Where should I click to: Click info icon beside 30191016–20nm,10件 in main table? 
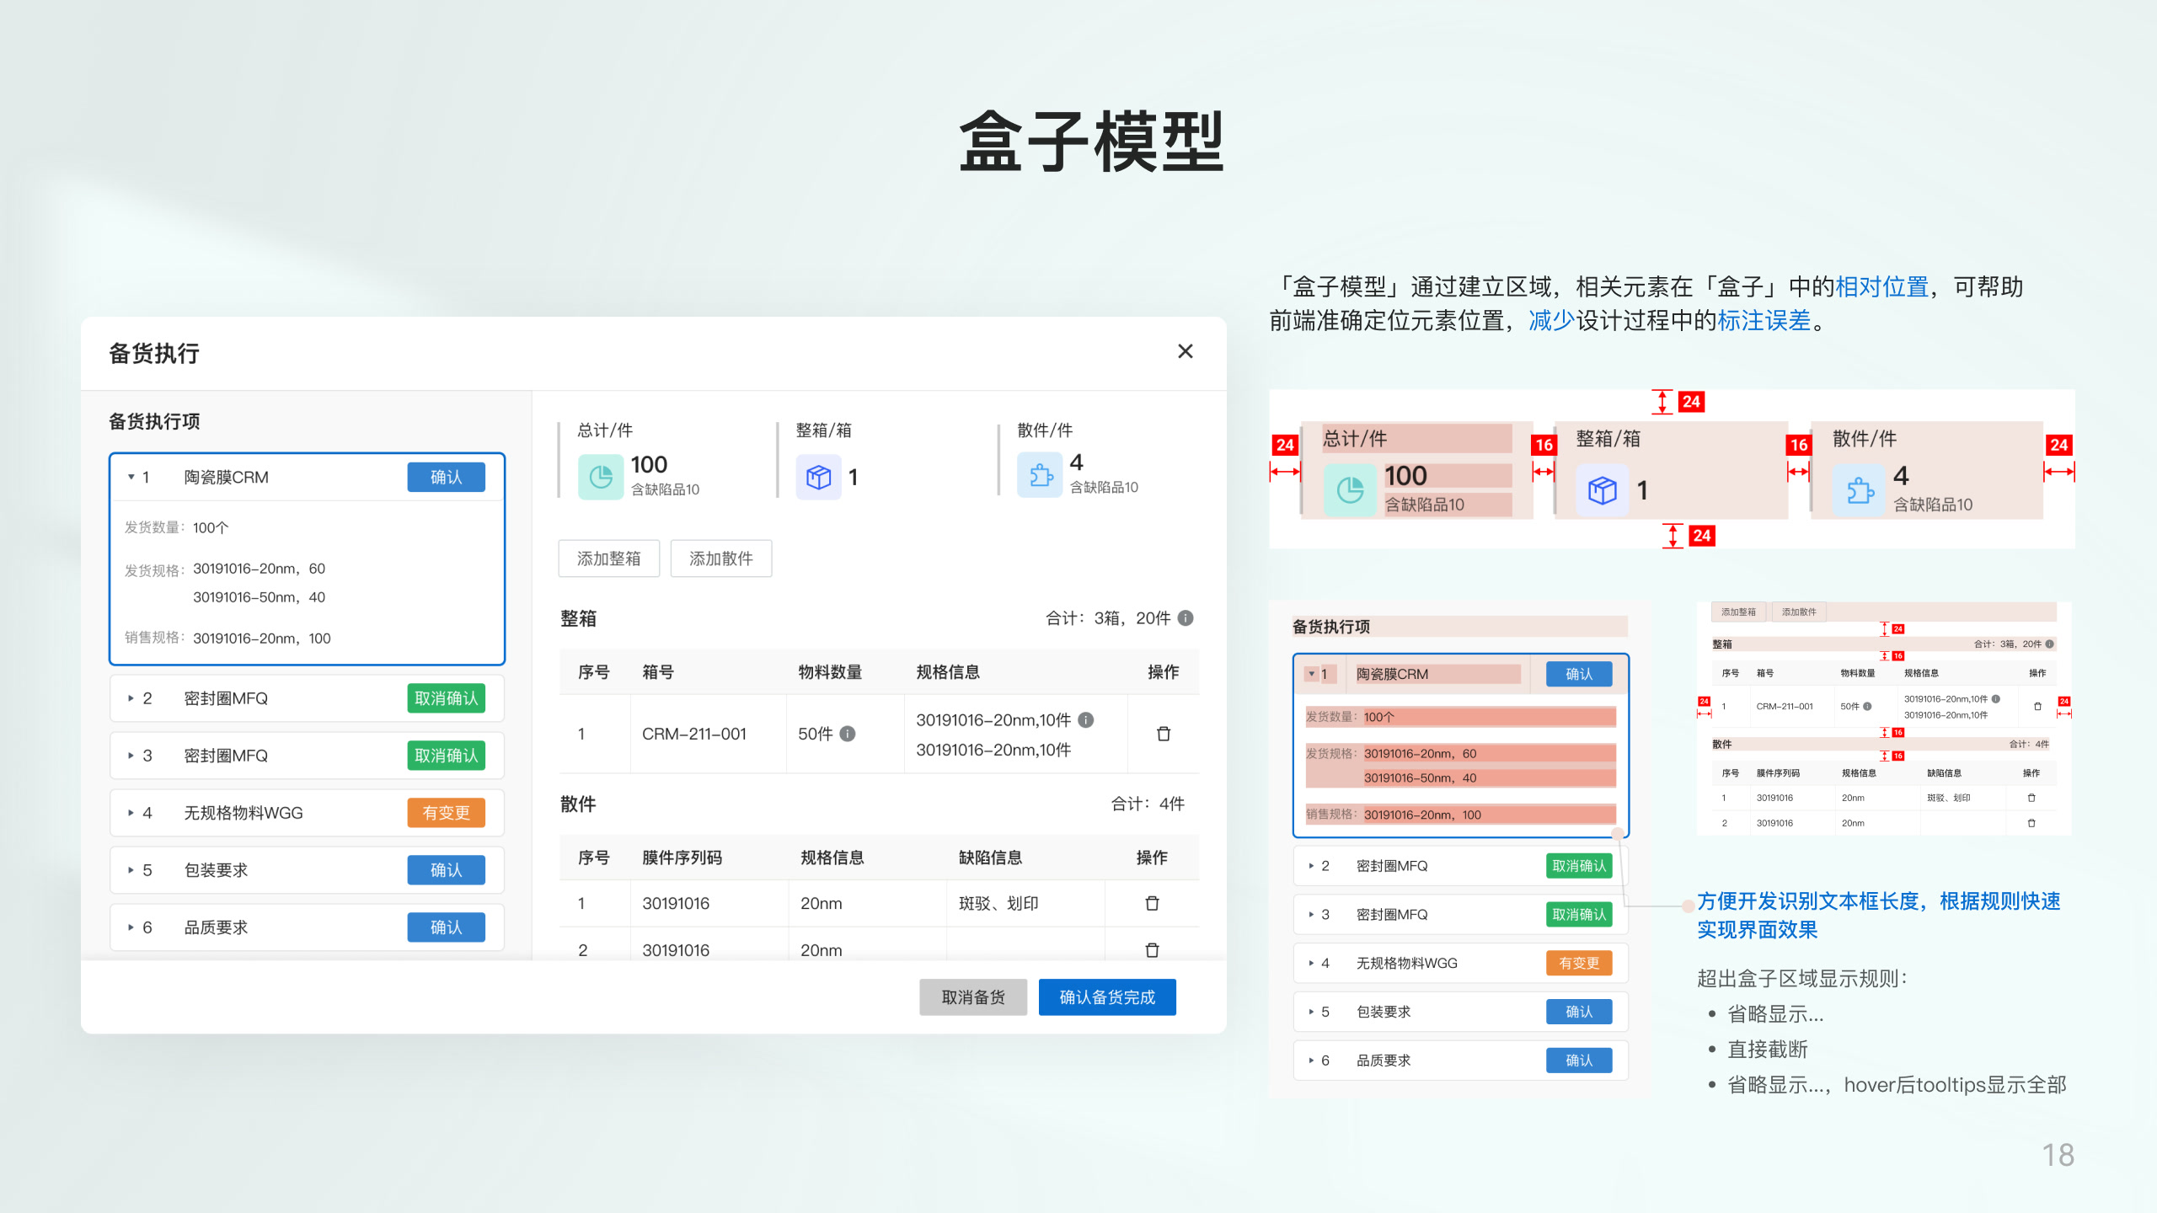click(x=1086, y=719)
